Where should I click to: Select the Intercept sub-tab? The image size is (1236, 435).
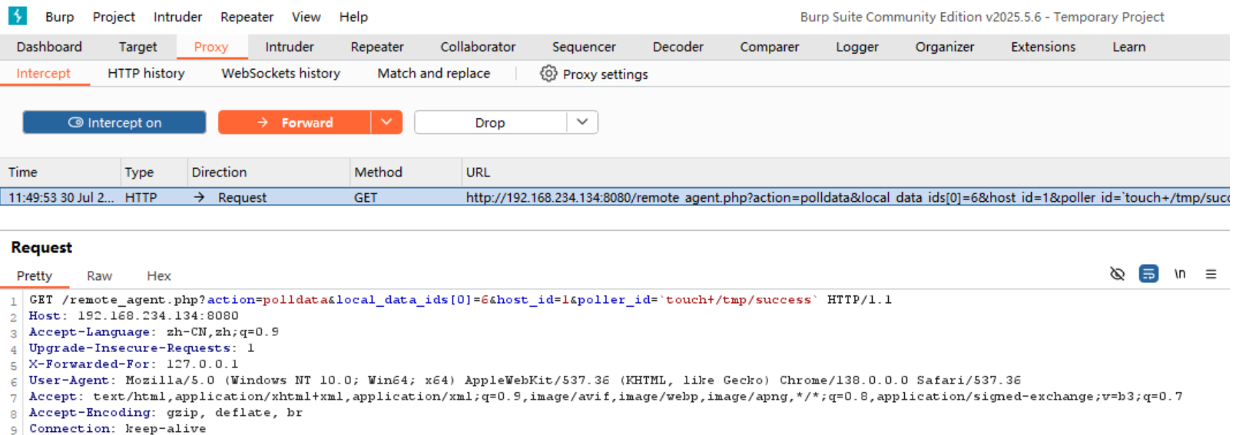click(x=43, y=74)
